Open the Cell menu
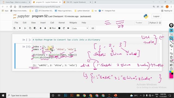This screenshot has width=174, height=98. [x=52, y=23]
